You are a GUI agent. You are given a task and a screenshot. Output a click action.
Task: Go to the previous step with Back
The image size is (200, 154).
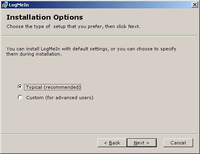tap(112, 143)
